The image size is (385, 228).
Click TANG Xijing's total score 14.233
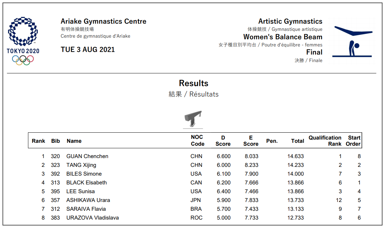(x=296, y=165)
